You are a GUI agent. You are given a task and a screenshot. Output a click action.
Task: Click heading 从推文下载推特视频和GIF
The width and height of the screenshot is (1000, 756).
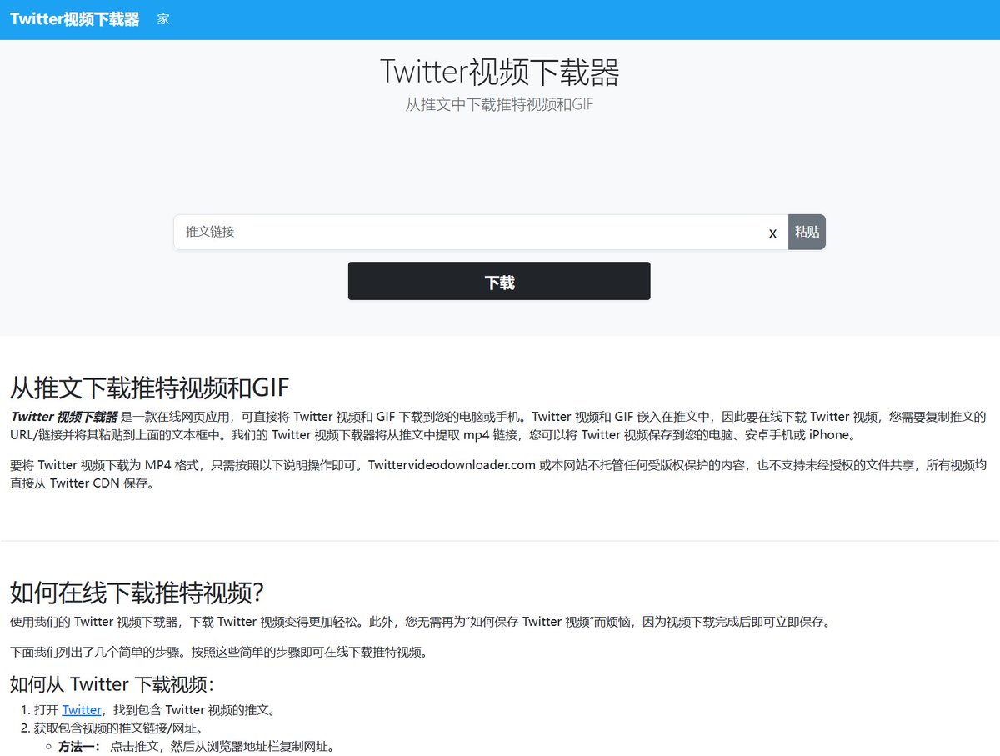point(150,388)
